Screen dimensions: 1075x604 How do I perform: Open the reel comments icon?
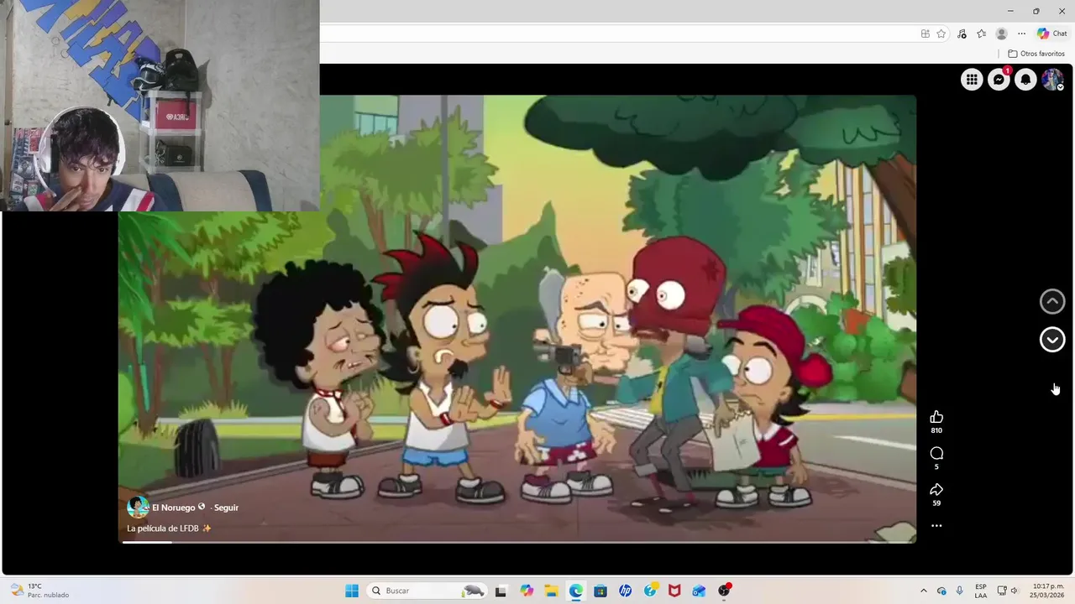pyautogui.click(x=936, y=453)
